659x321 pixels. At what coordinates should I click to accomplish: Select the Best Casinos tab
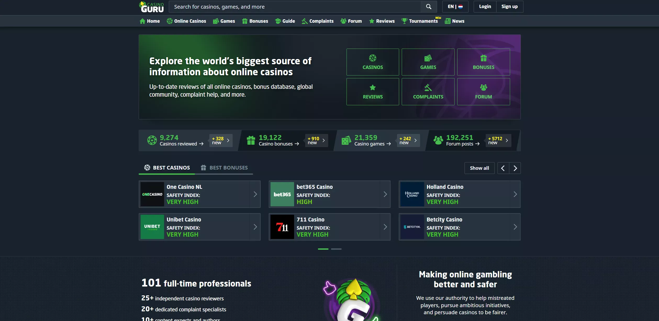[x=167, y=168]
